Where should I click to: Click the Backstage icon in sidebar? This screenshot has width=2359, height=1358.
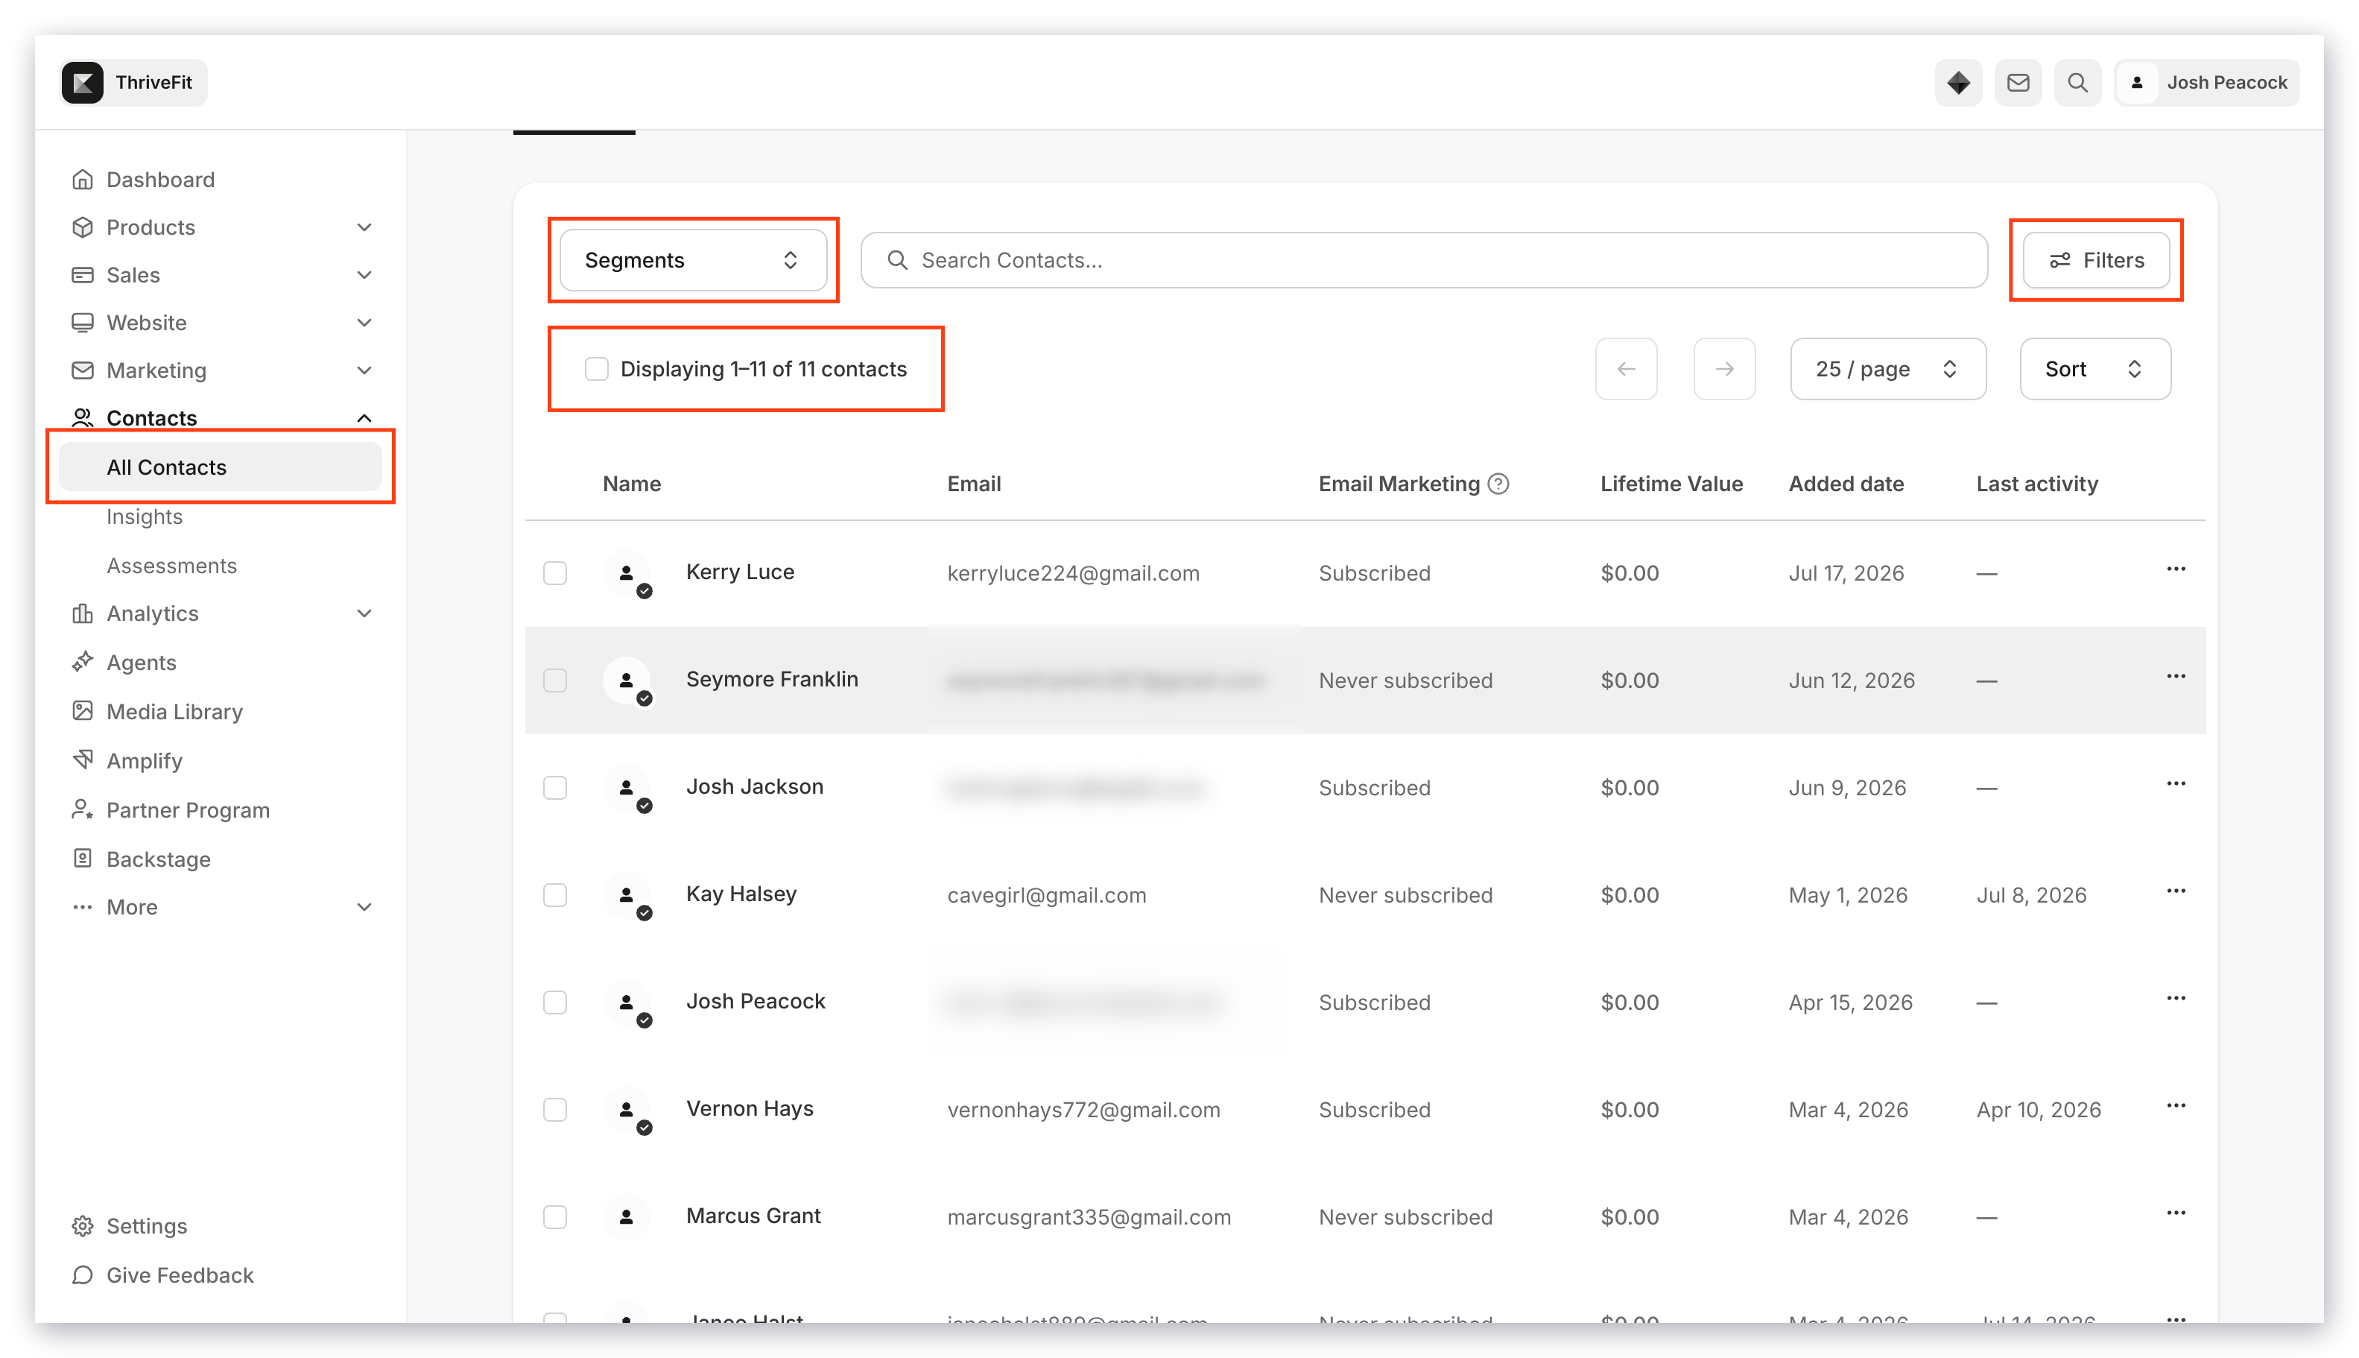[82, 858]
